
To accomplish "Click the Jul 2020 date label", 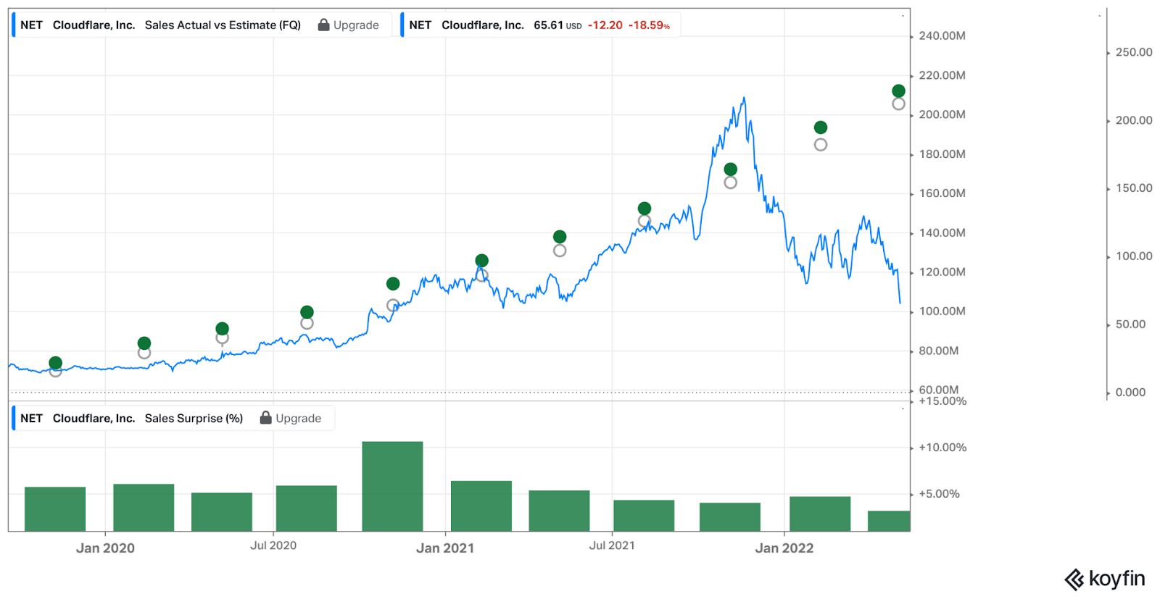I will (x=273, y=545).
